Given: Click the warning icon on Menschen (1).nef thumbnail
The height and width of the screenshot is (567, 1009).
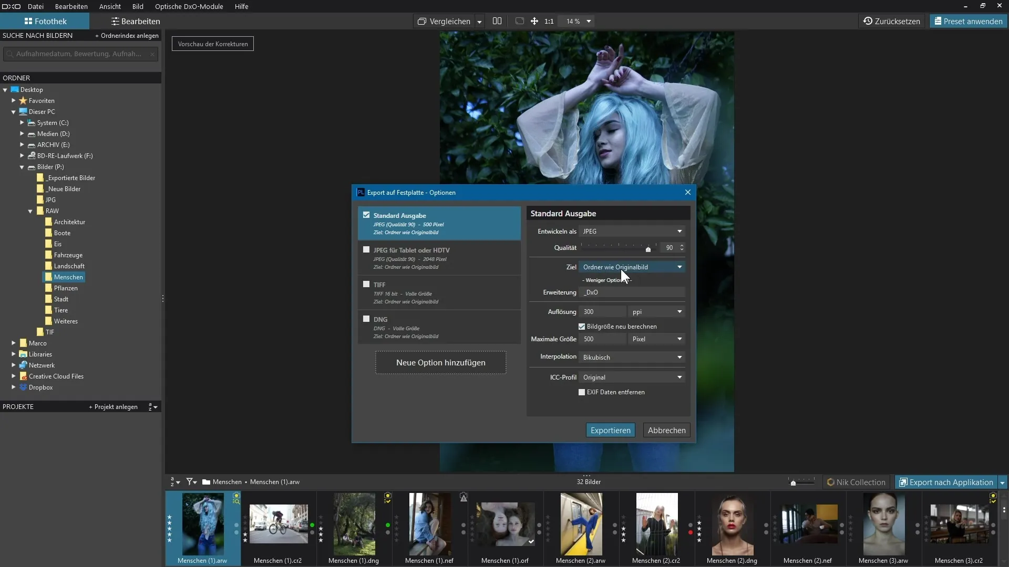Looking at the screenshot, I should pyautogui.click(x=464, y=497).
